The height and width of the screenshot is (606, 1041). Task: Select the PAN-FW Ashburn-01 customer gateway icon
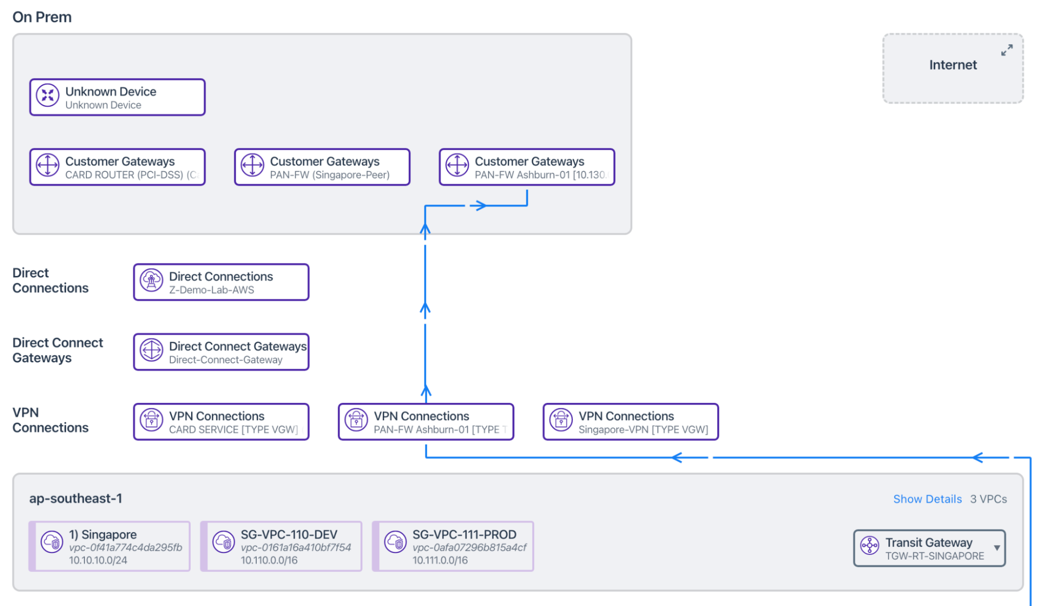click(458, 167)
